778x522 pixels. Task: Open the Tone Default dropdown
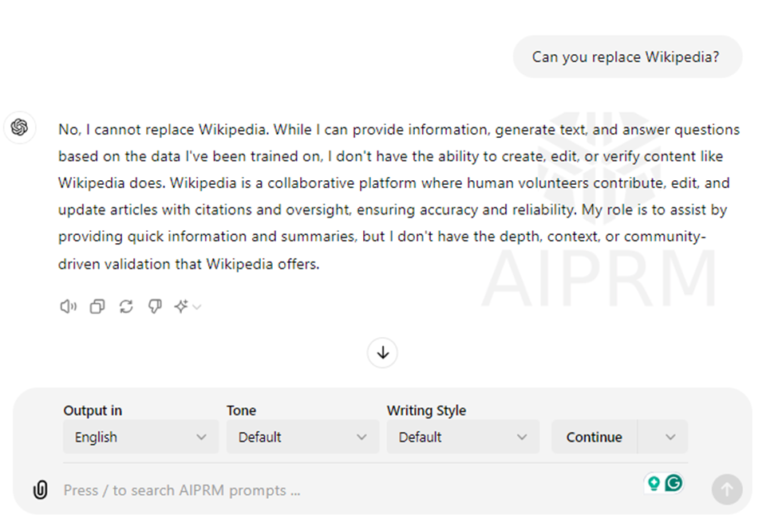(302, 437)
